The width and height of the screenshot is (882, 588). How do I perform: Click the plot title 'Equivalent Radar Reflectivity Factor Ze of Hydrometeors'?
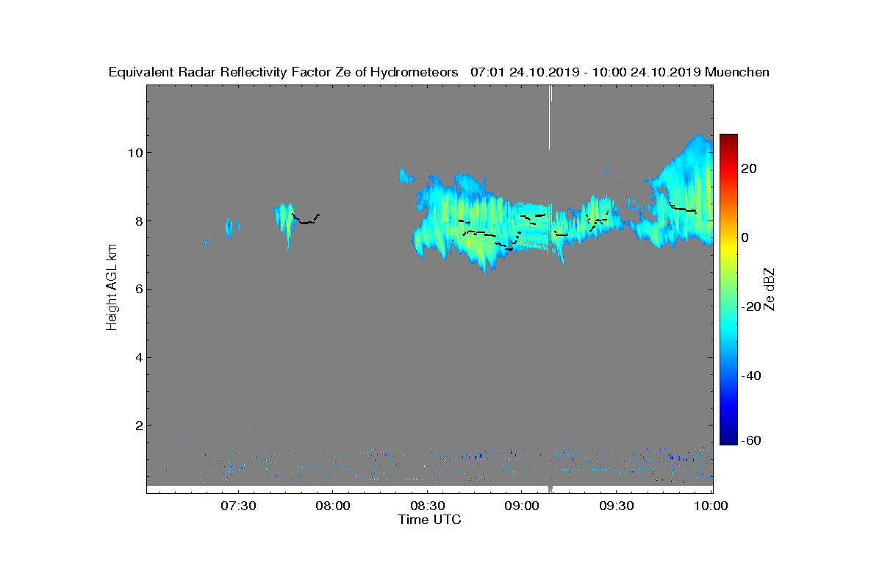point(284,72)
